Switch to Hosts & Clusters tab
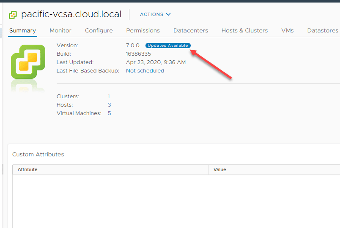Image resolution: width=340 pixels, height=228 pixels. (x=244, y=30)
